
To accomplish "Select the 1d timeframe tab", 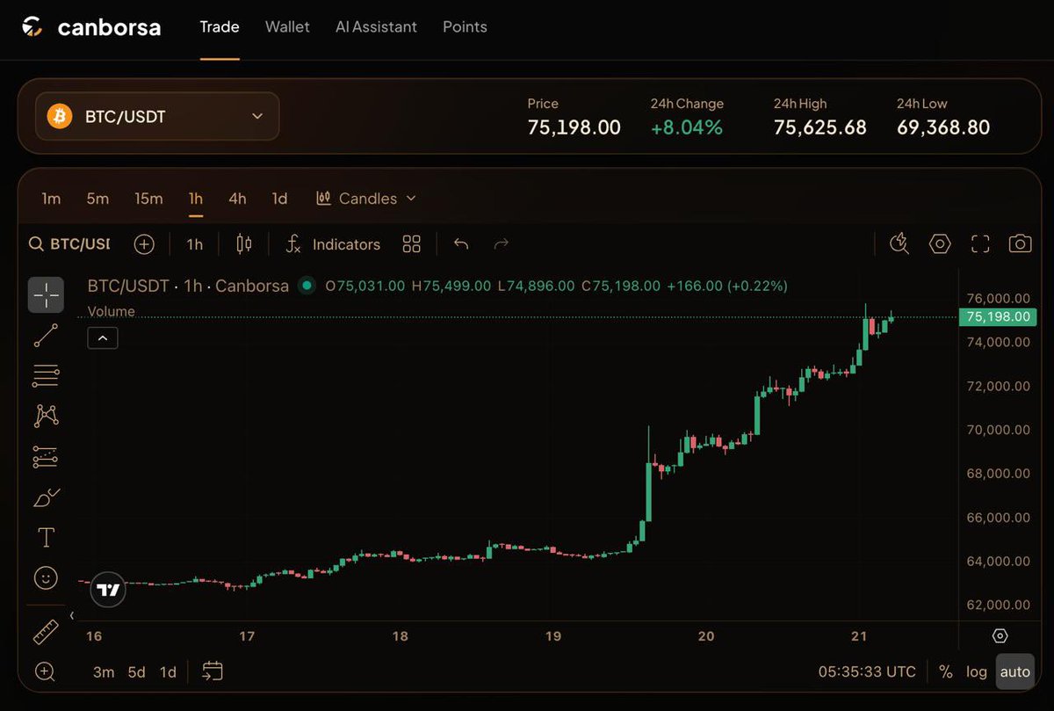I will tap(279, 199).
